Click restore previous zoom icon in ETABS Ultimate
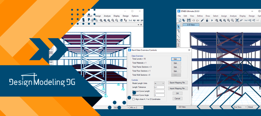 point(225,20)
